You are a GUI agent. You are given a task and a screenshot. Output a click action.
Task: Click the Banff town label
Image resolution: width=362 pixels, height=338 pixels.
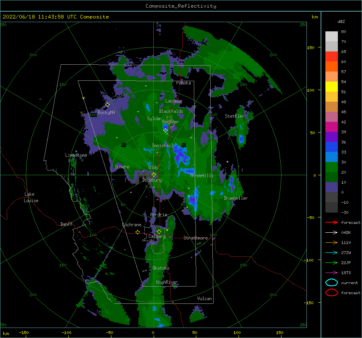pyautogui.click(x=66, y=224)
